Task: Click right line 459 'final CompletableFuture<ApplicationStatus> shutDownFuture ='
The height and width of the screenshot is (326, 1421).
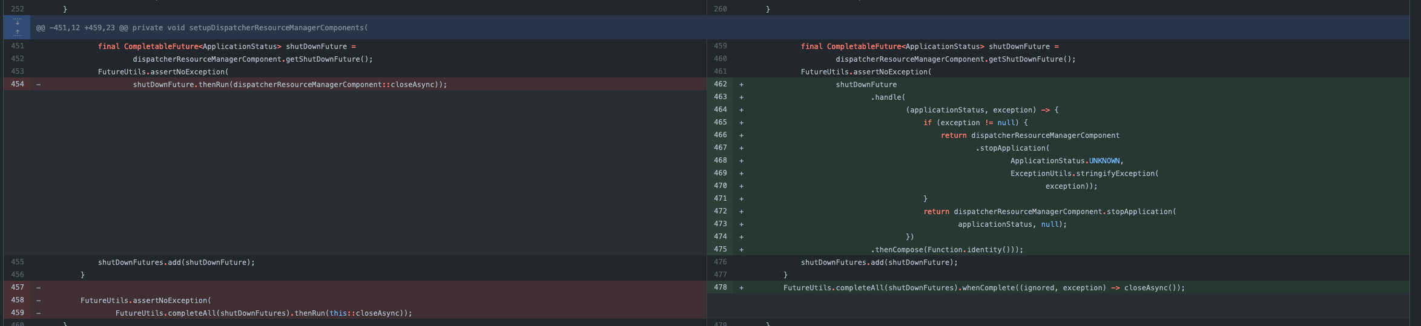Action: click(x=930, y=47)
